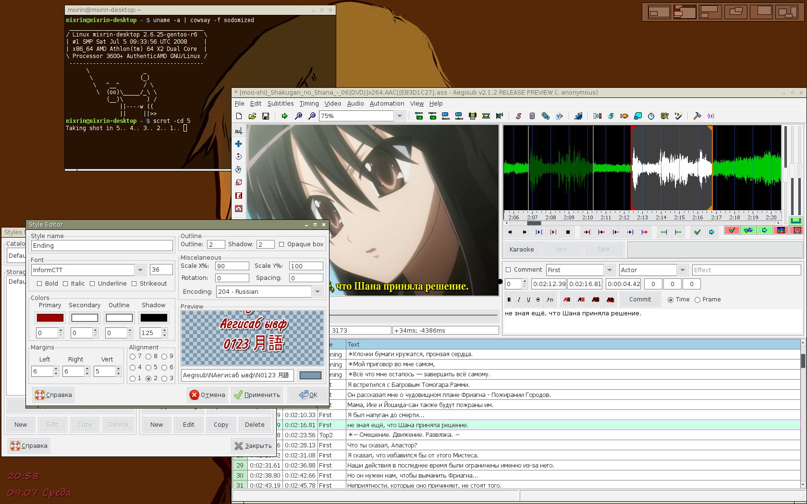
Task: Enable the Opaque box checkbox
Action: click(281, 244)
